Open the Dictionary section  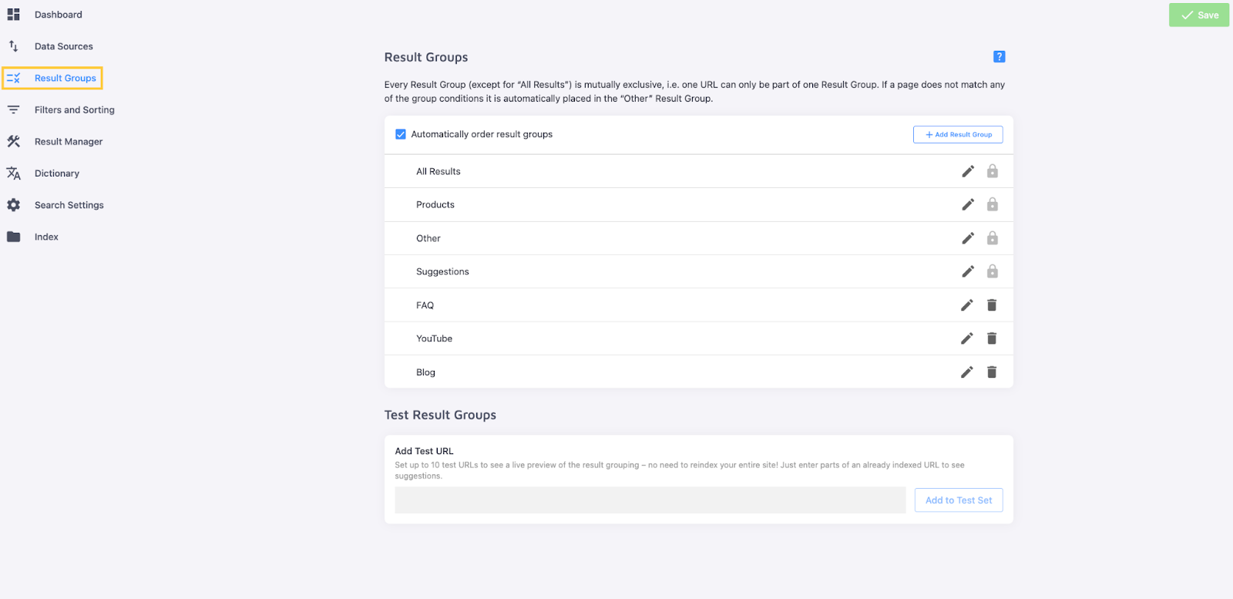56,173
